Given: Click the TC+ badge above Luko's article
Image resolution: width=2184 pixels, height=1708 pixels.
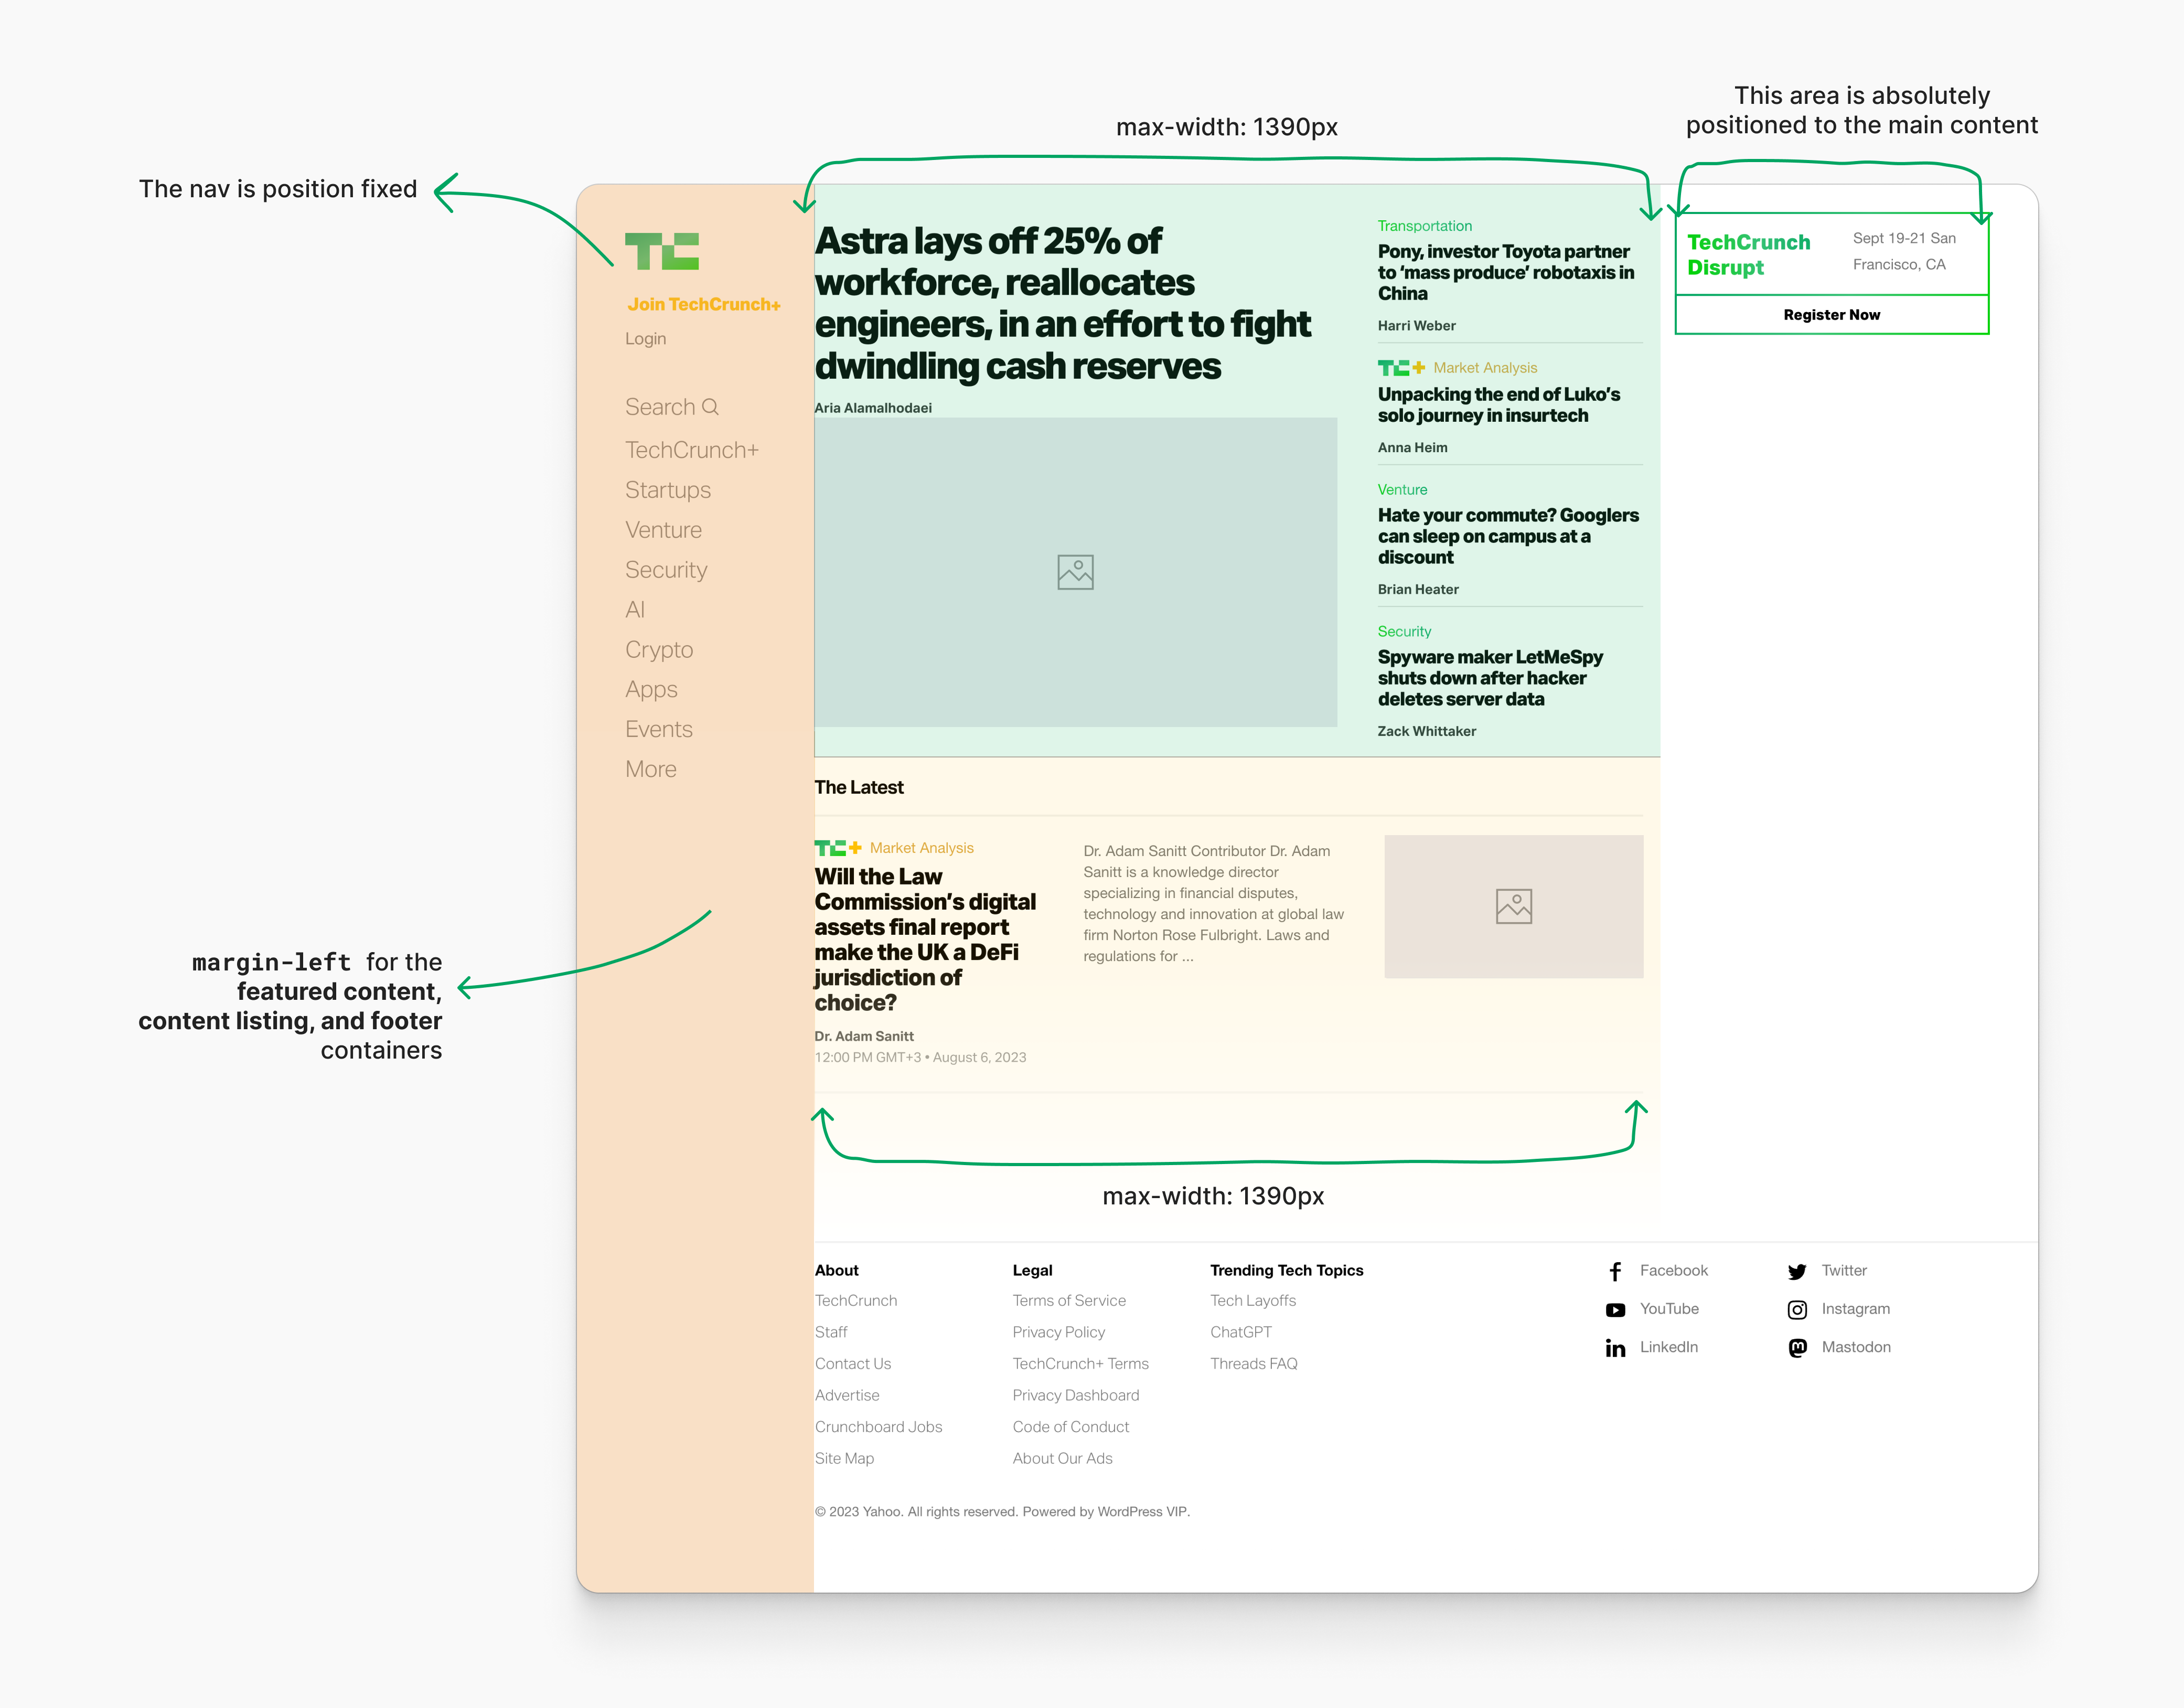Looking at the screenshot, I should pyautogui.click(x=1400, y=368).
